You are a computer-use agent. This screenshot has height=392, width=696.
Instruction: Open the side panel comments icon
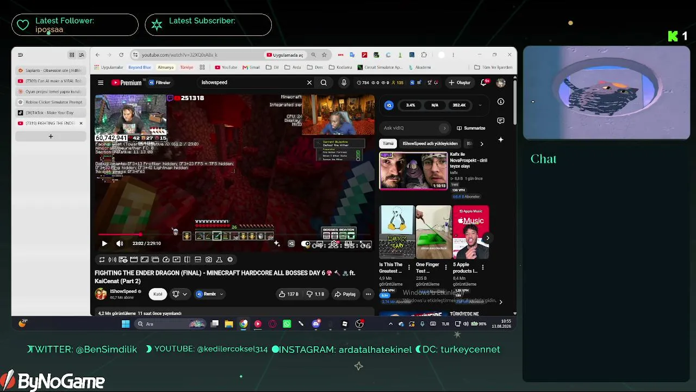click(x=501, y=121)
